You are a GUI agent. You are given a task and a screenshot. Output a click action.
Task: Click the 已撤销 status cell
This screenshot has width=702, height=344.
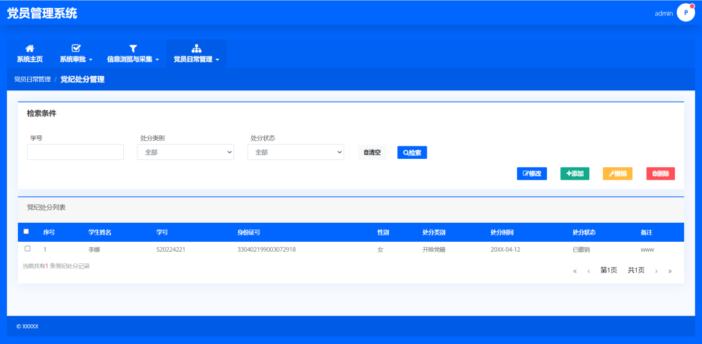581,250
